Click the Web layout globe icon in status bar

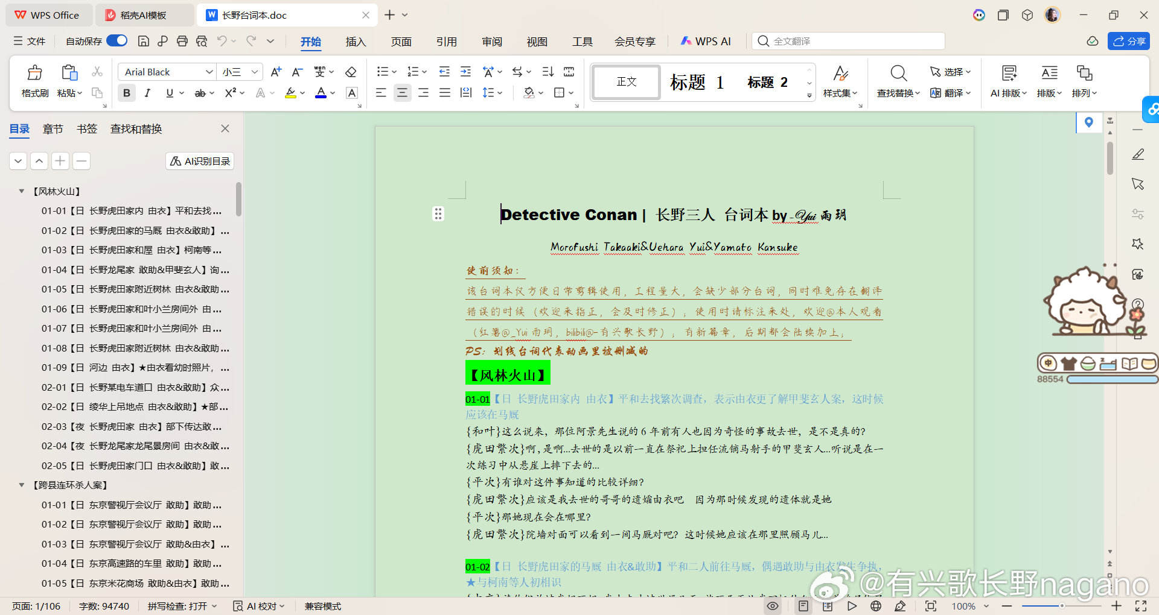pos(876,606)
